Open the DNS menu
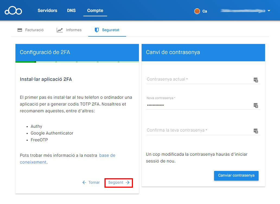Screen dimensions: 280x204 [71, 11]
